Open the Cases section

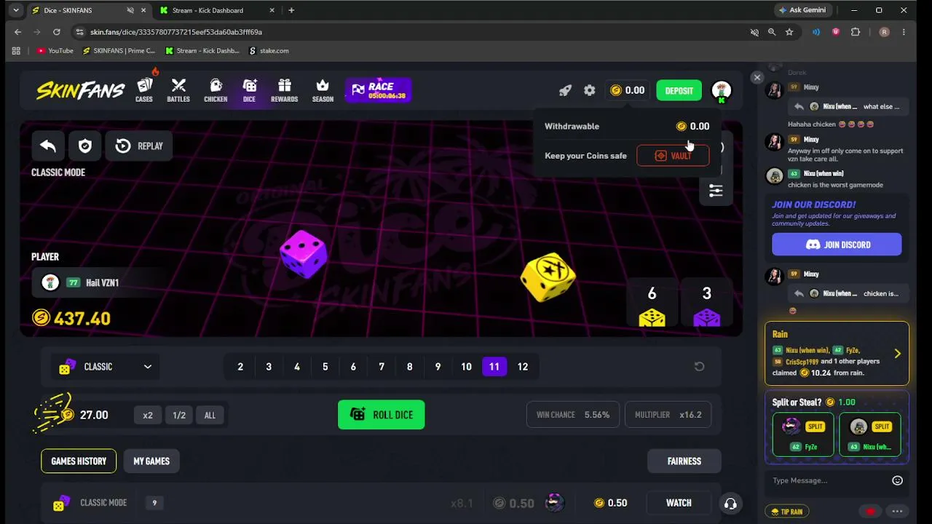144,90
